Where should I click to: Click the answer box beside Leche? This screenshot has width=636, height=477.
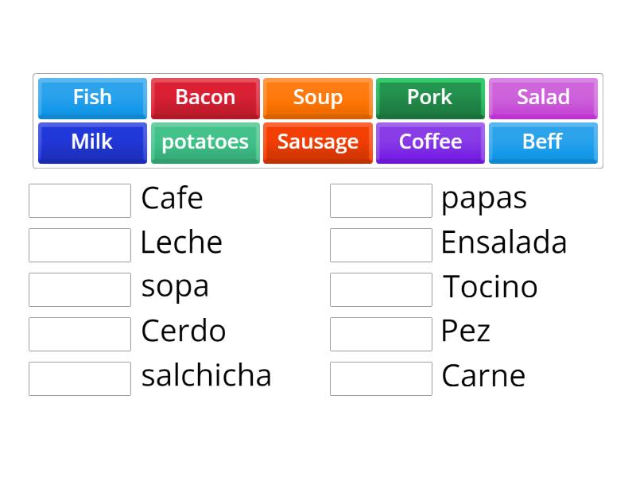[79, 245]
